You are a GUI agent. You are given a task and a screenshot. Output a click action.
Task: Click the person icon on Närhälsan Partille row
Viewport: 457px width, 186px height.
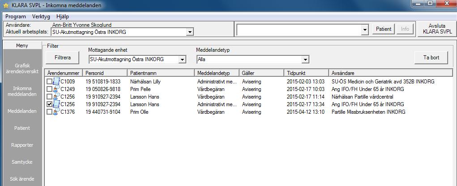click(x=56, y=97)
